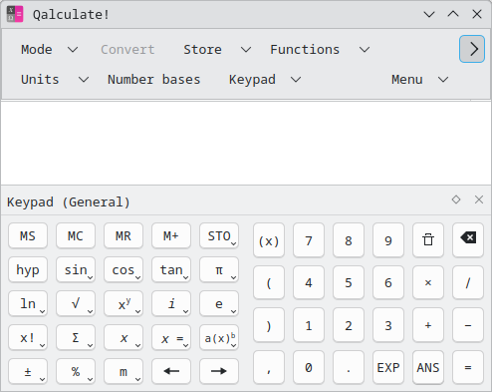Click the MC memory clear button
The image size is (492, 392).
(76, 235)
